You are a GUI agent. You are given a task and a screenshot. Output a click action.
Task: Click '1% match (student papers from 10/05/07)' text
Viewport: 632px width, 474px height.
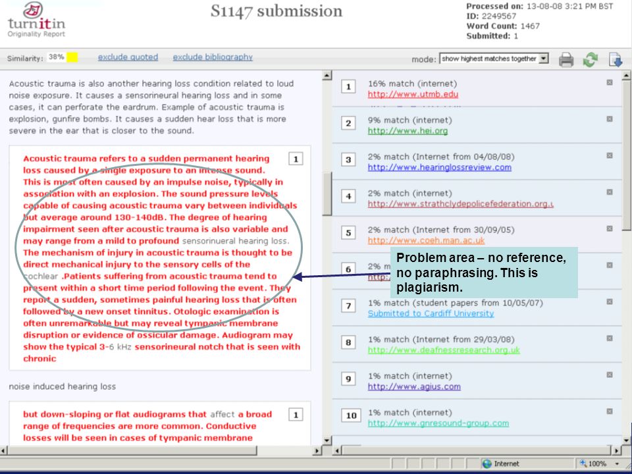tap(456, 303)
